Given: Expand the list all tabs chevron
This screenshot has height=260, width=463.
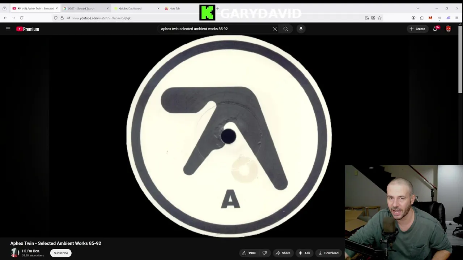Looking at the screenshot, I should point(418,8).
